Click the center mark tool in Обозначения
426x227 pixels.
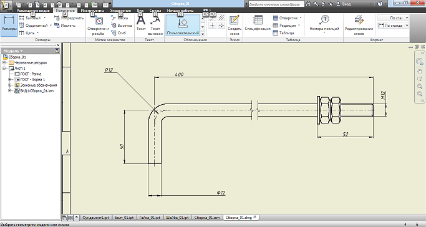(213, 25)
